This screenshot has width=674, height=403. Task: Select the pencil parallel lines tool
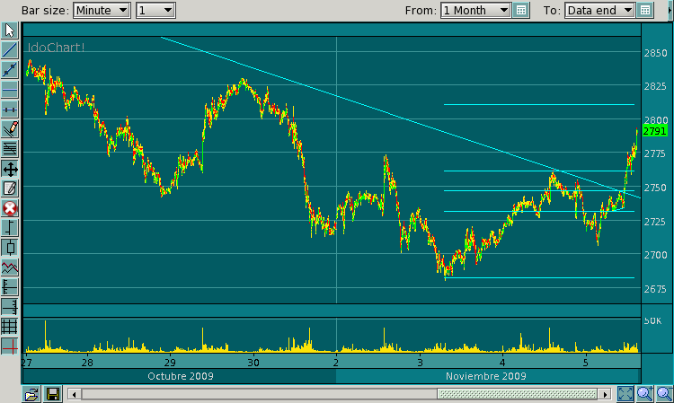coord(10,129)
